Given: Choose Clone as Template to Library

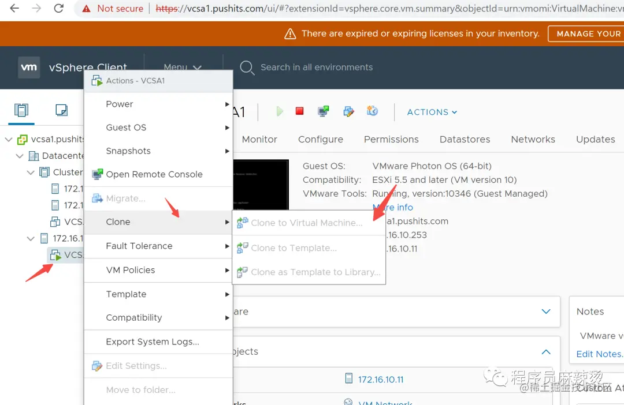Looking at the screenshot, I should click(x=309, y=272).
